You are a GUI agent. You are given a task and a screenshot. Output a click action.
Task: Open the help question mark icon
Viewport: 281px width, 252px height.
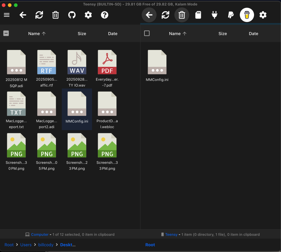point(105,15)
